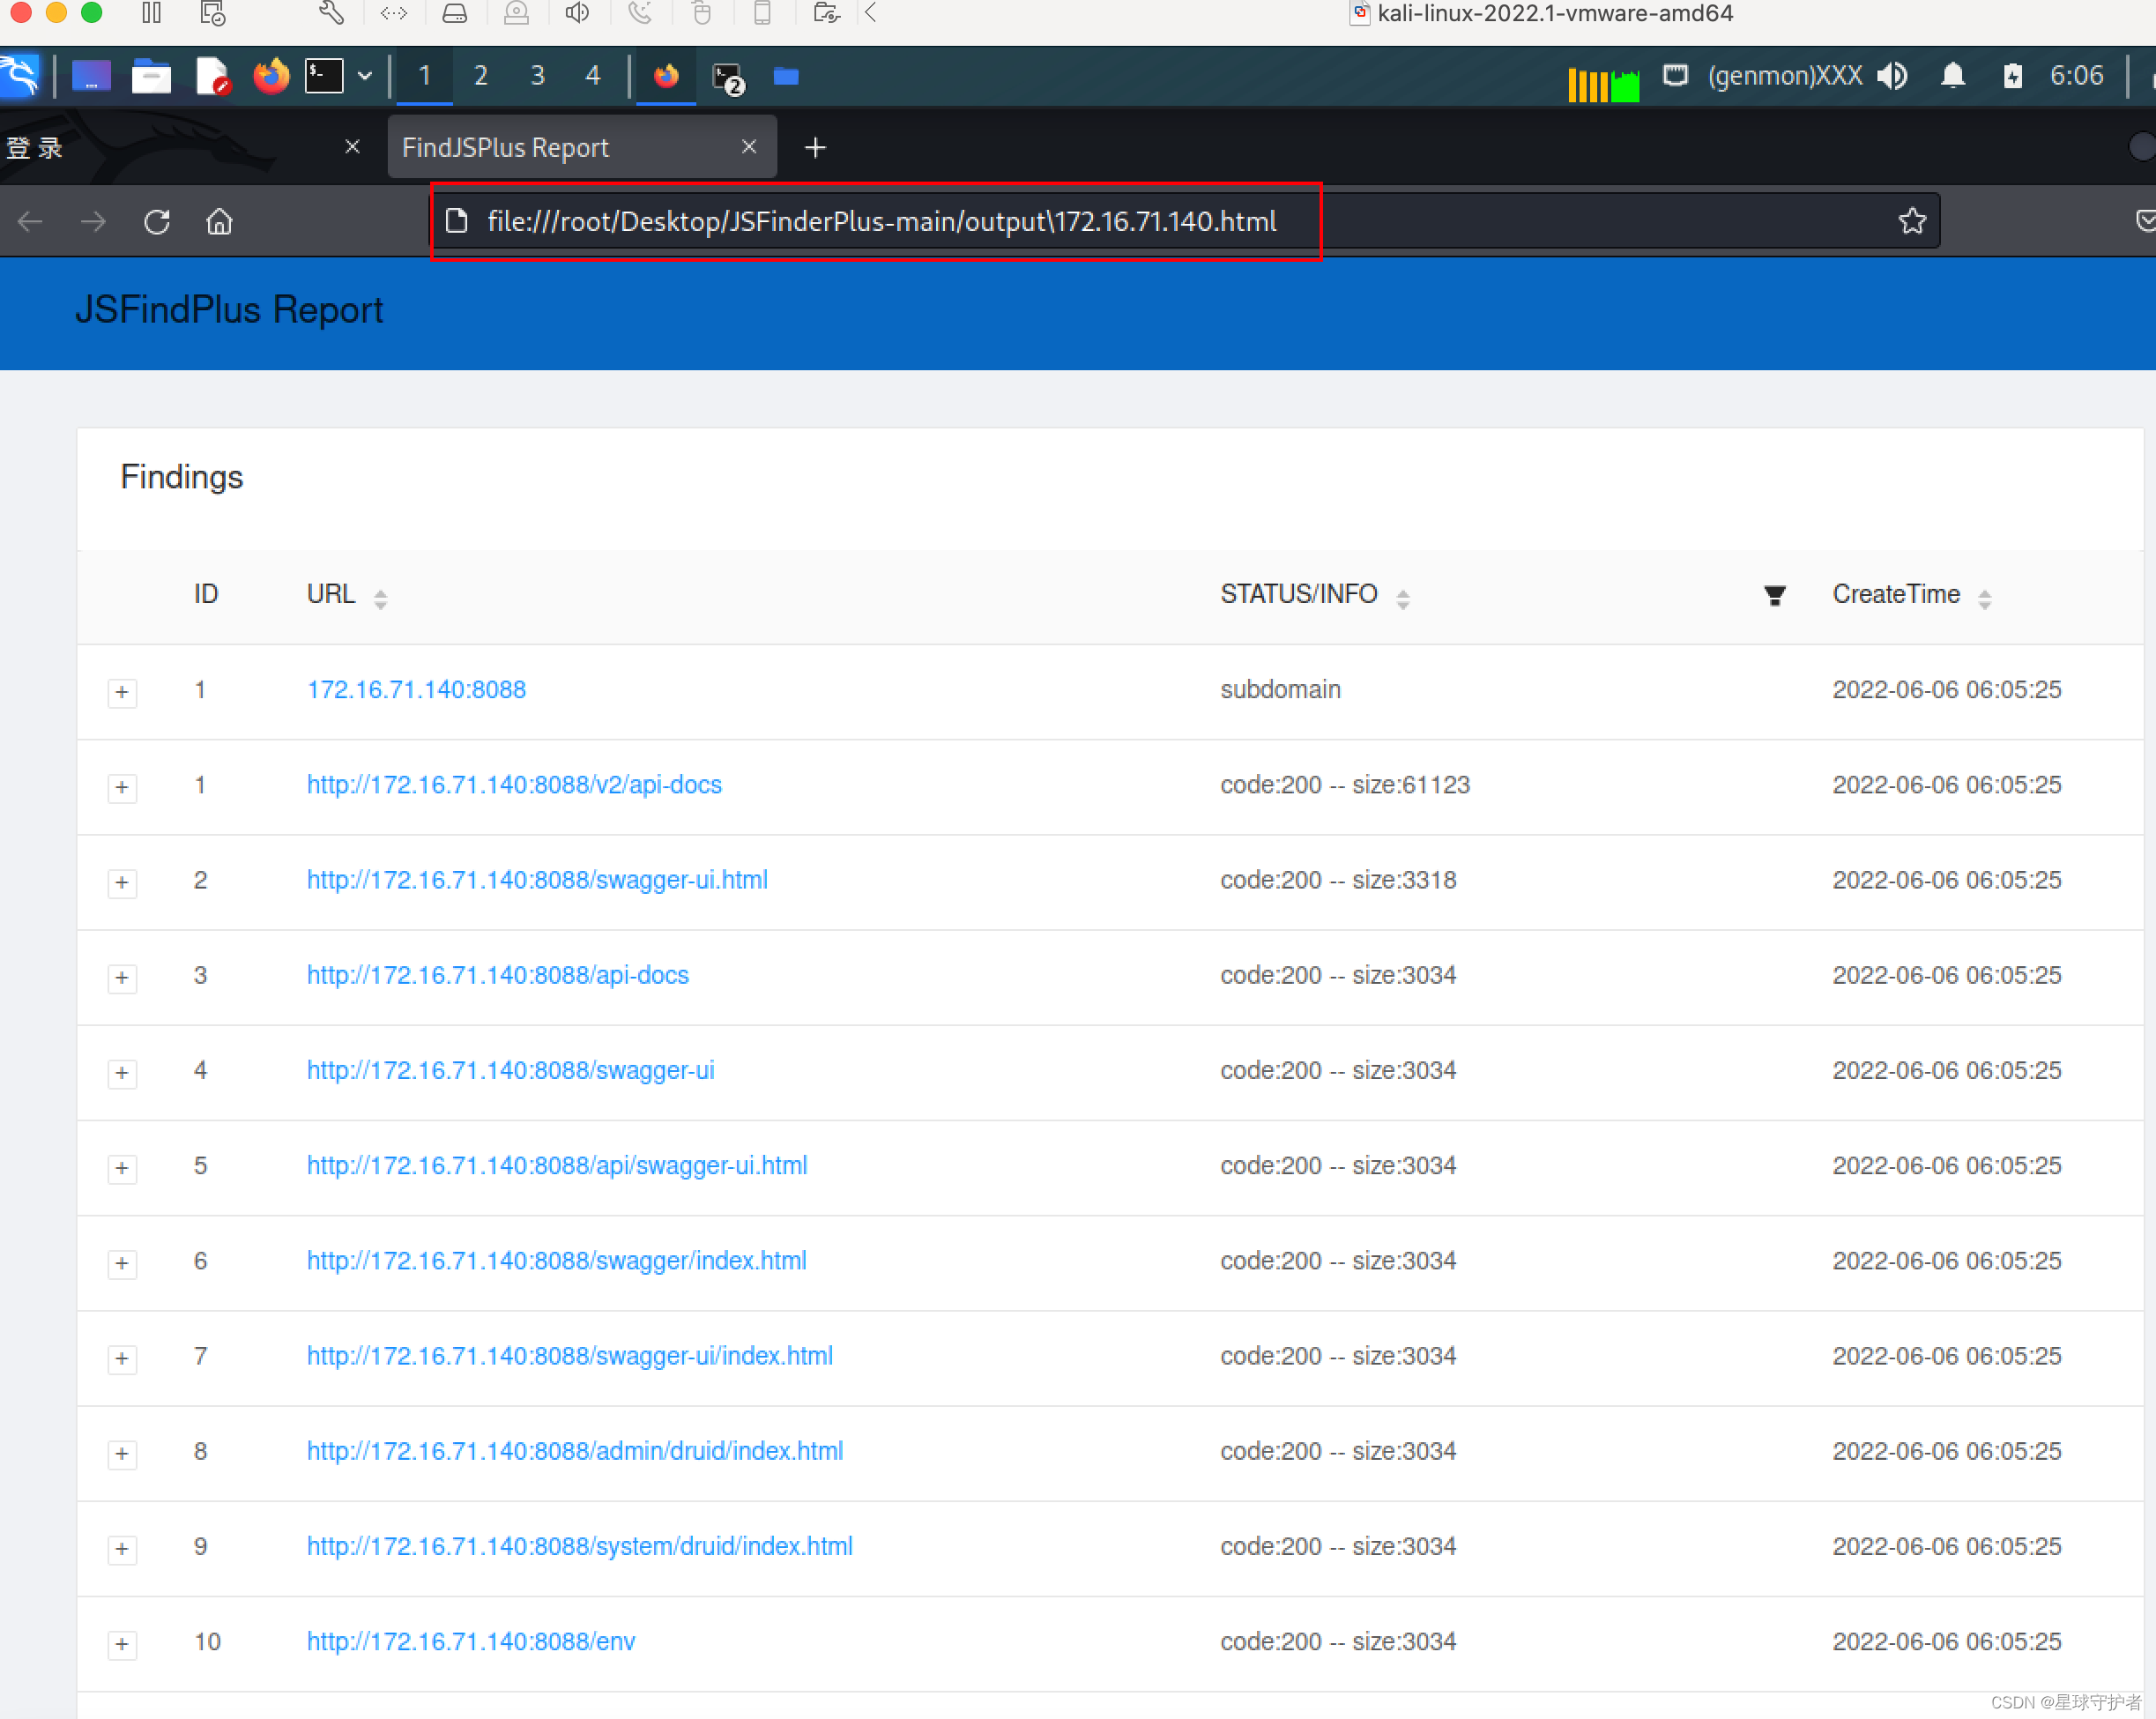Open the volume control icon

pyautogui.click(x=1892, y=76)
